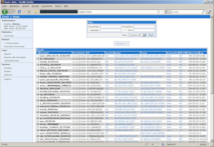
Task: Go to the Home page icon
Action: coord(36,12)
